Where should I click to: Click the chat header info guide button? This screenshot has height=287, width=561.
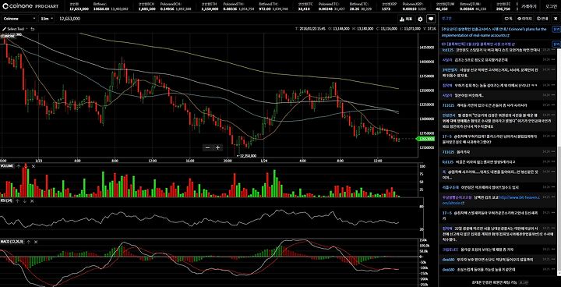coord(543,18)
